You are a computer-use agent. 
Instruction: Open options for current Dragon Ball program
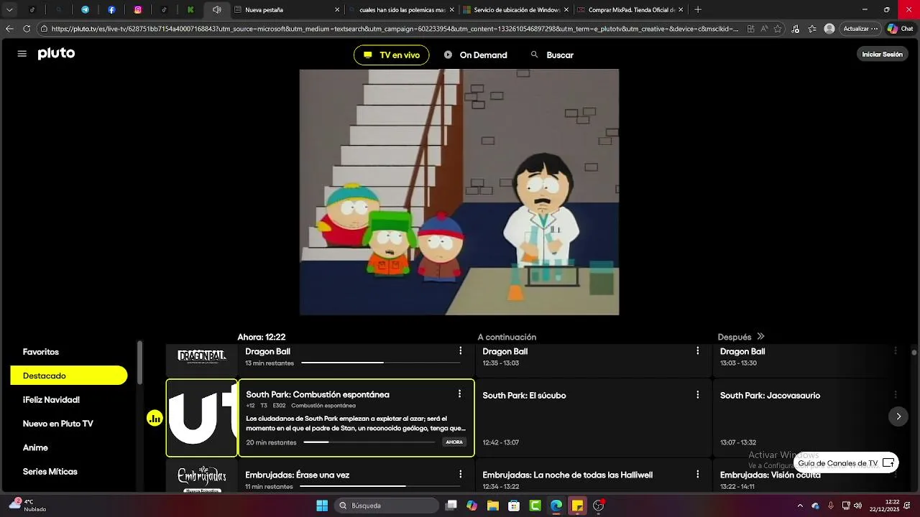click(460, 351)
